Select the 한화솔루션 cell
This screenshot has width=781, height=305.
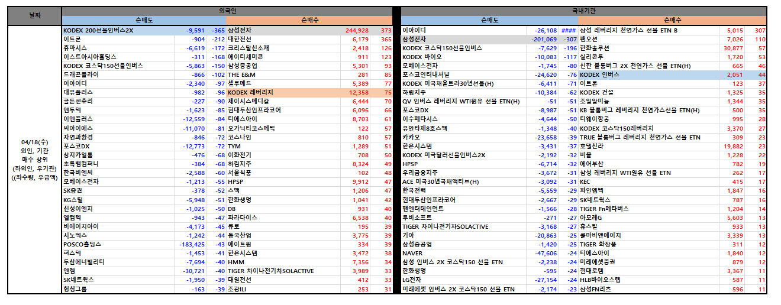649,48
